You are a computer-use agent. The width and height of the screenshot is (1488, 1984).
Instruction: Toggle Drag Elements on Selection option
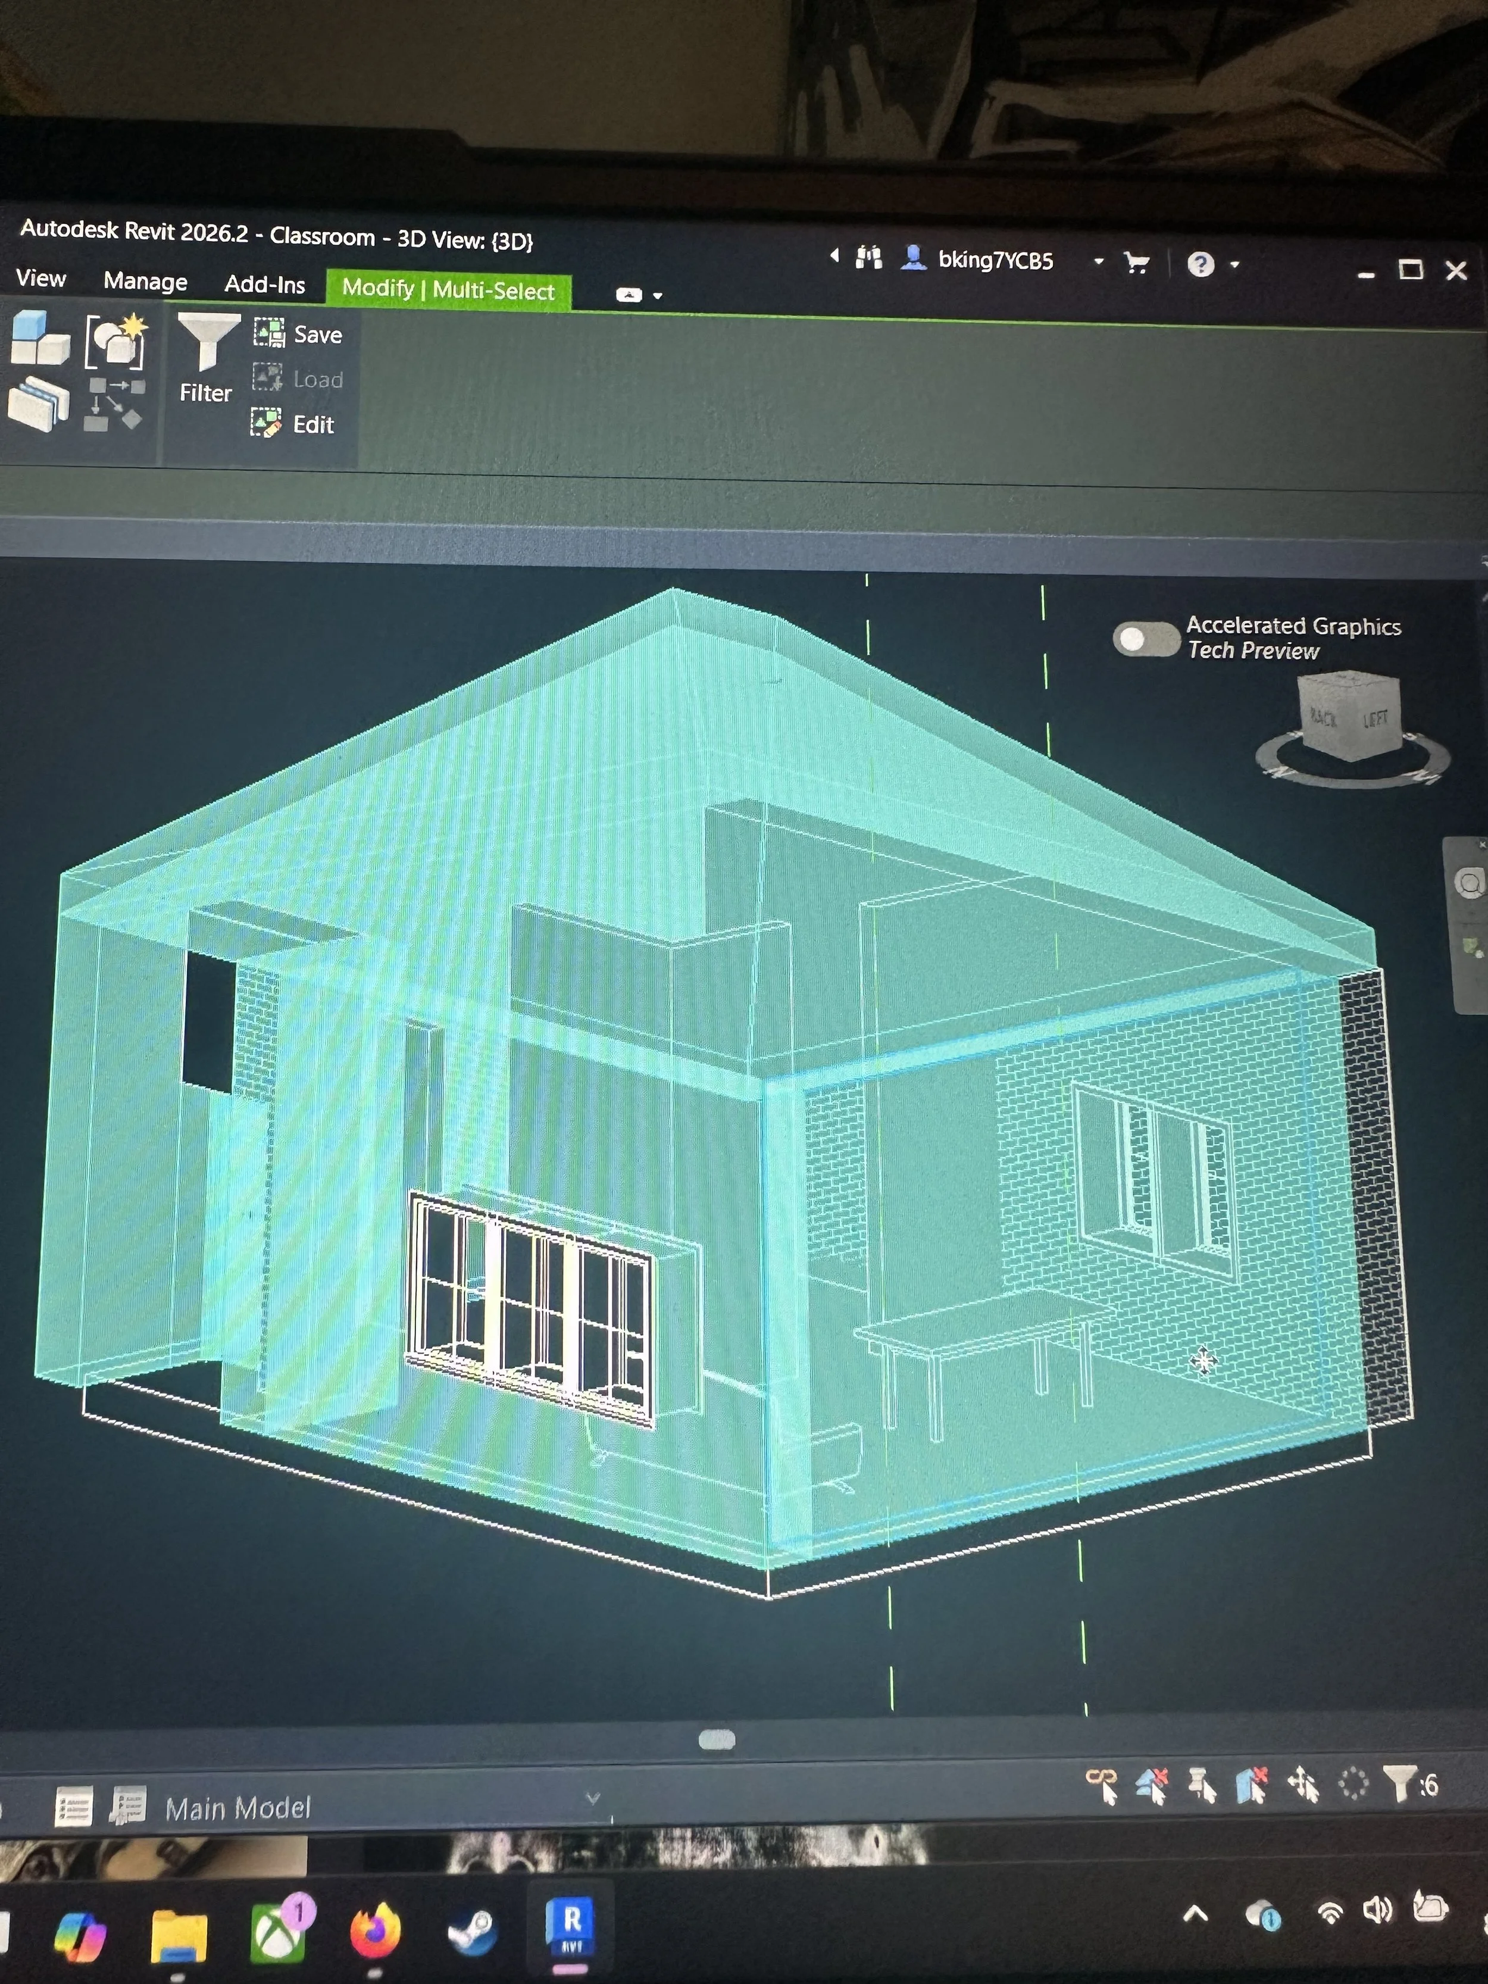tap(1303, 1786)
